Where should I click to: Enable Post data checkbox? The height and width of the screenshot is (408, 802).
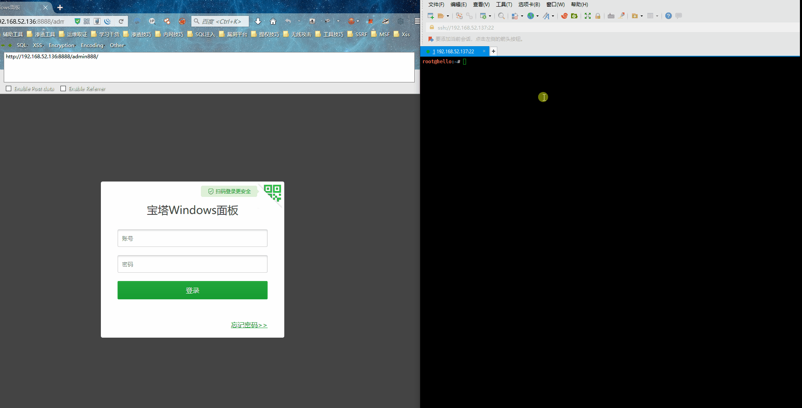[8, 89]
